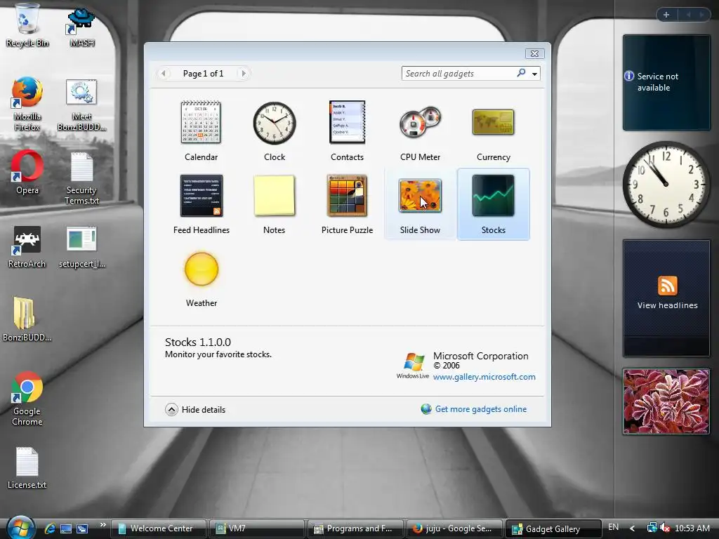
Task: Select the MASH desktop shortcut
Action: (82, 27)
